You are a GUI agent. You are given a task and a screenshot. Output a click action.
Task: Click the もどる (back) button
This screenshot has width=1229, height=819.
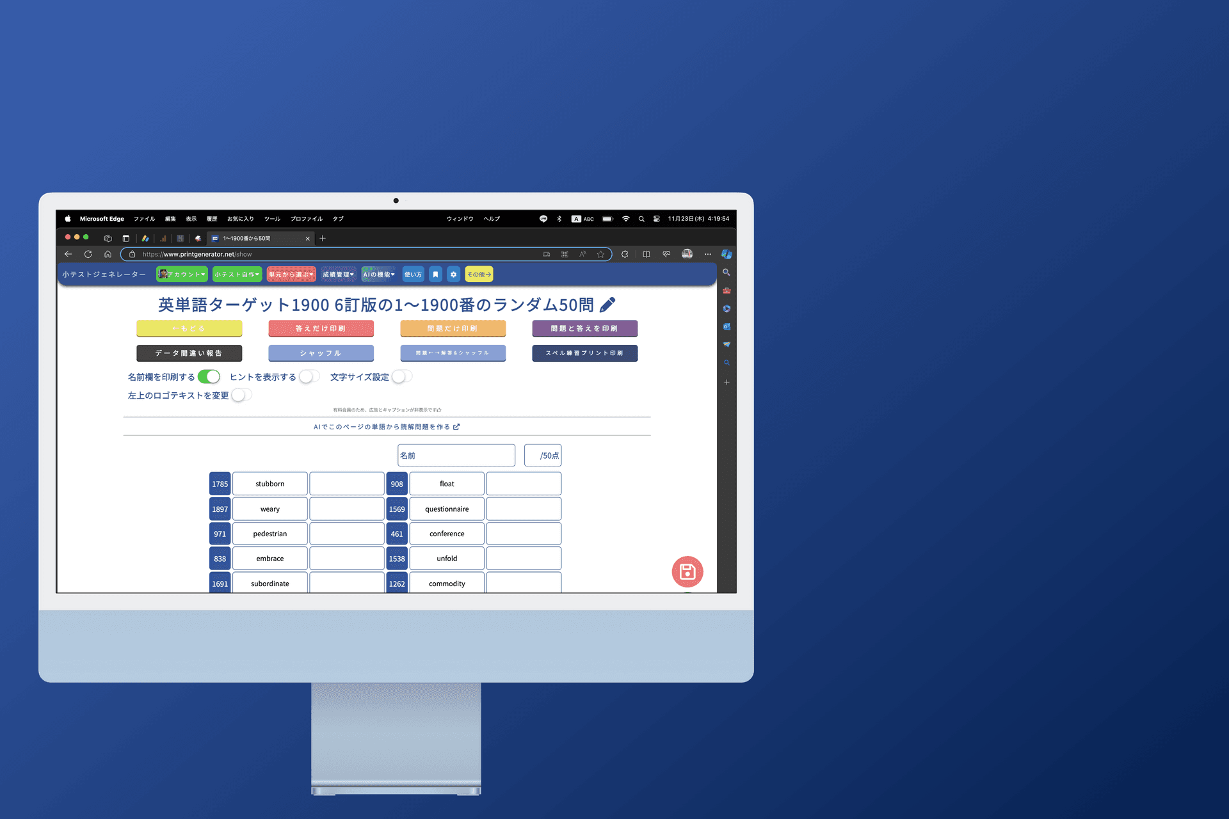click(188, 327)
